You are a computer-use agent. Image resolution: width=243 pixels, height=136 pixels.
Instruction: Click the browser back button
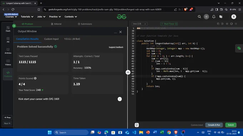tap(4, 9)
